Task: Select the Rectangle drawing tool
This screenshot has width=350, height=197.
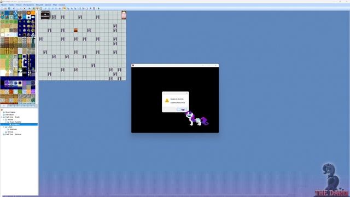Action: [x=49, y=9]
